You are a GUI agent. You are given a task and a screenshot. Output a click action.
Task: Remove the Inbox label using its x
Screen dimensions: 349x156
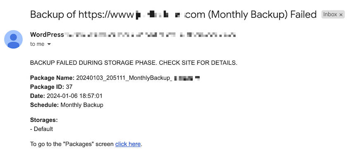pos(341,14)
